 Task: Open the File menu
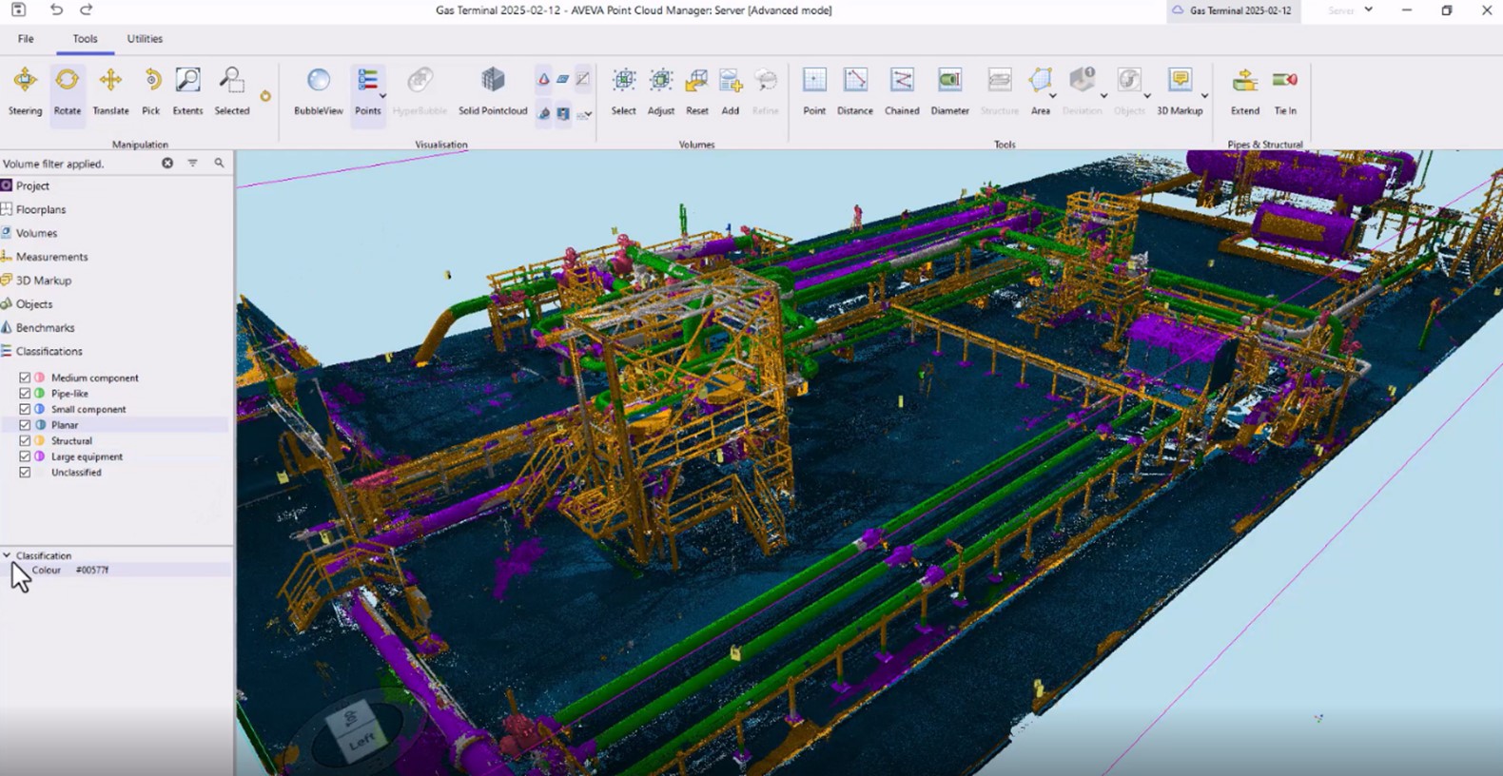[x=26, y=39]
